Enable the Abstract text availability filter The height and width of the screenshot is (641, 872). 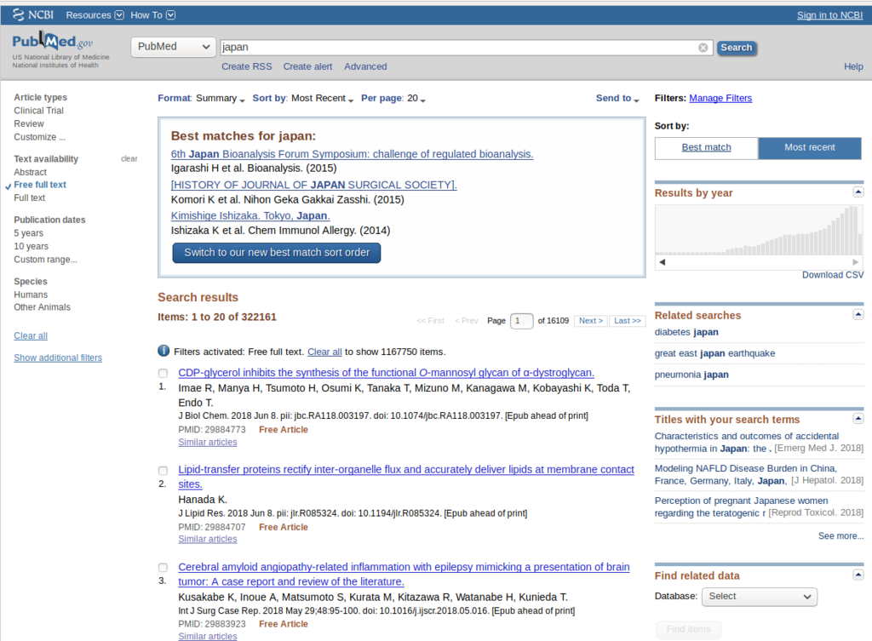pyautogui.click(x=30, y=172)
